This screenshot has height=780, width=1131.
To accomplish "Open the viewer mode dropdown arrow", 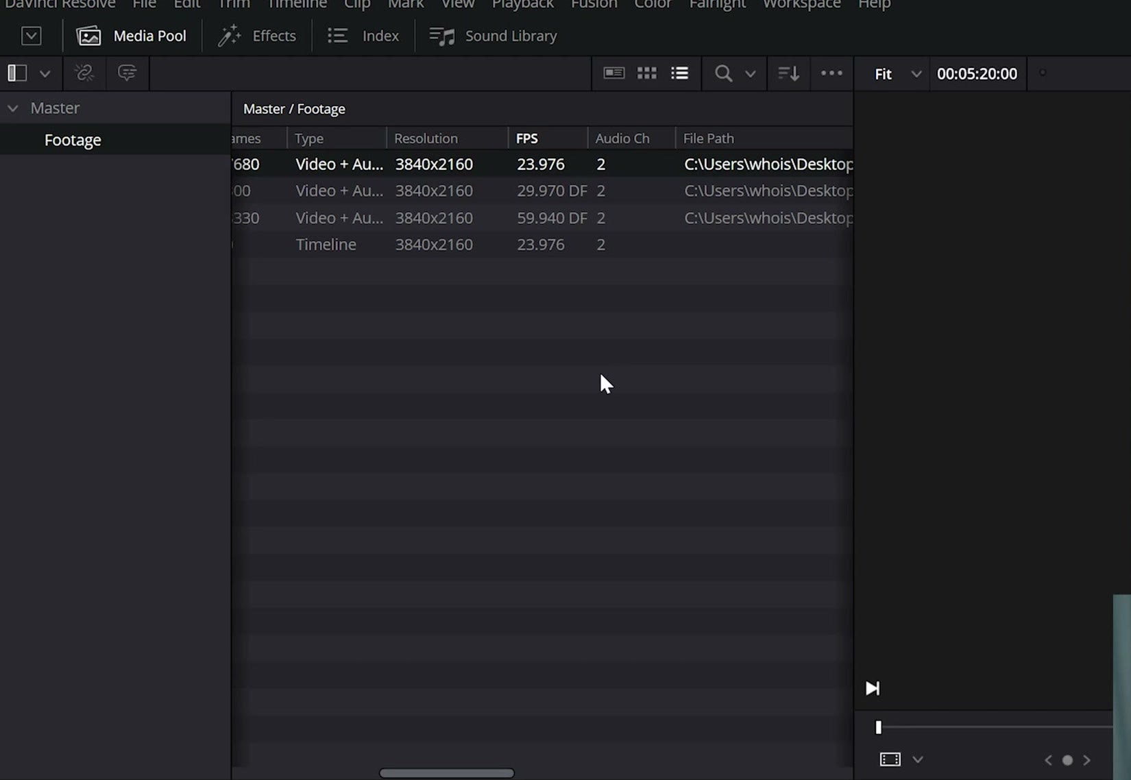I will pos(918,759).
